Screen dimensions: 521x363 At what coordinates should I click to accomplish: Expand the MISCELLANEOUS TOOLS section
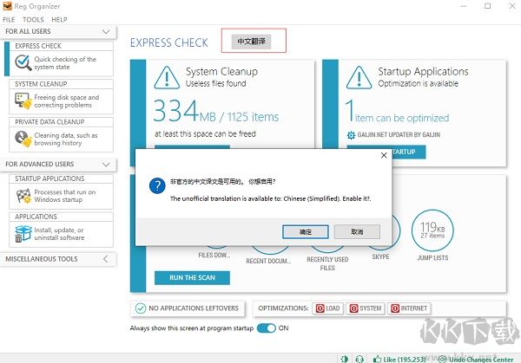105,259
